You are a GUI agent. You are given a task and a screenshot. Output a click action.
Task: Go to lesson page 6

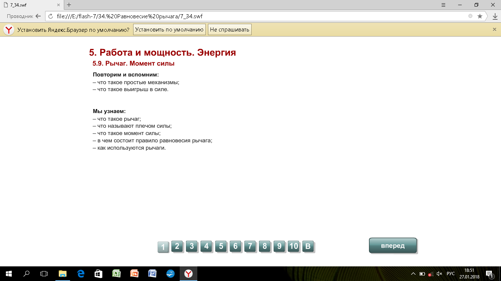click(235, 246)
